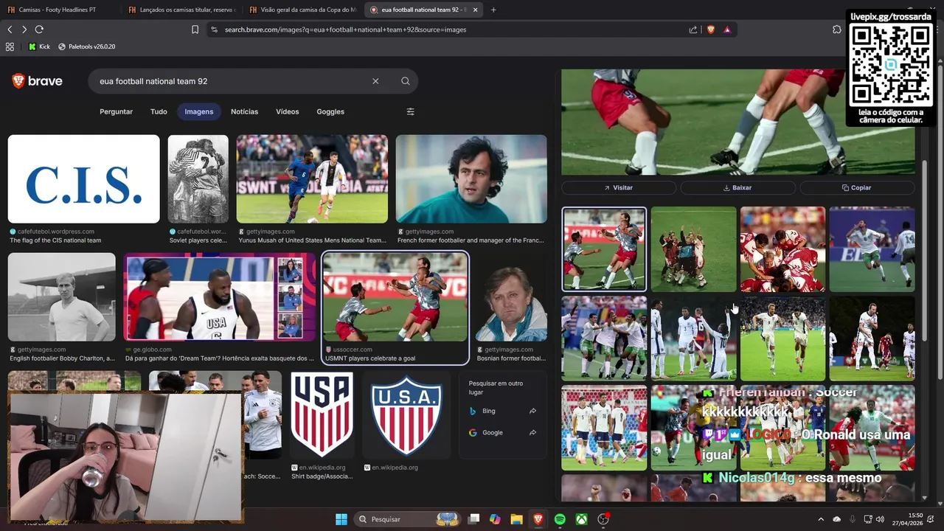
Task: Select the red-shirt players pile related thumbnail
Action: [x=782, y=249]
